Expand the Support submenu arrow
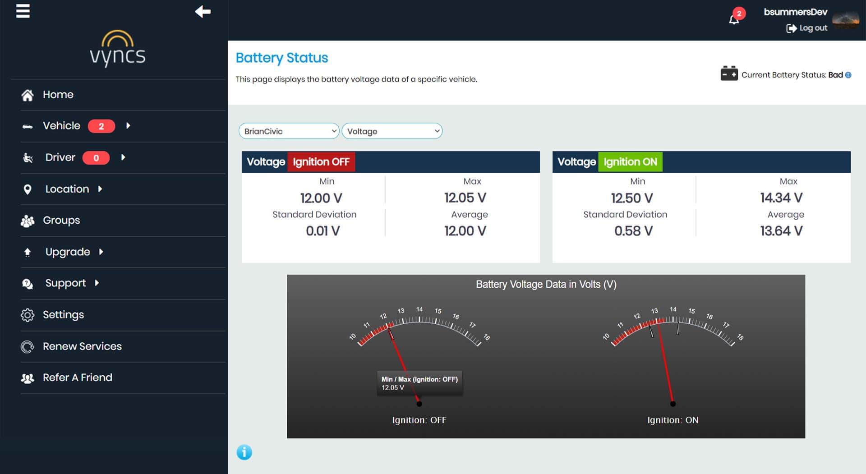The height and width of the screenshot is (474, 866). coord(97,283)
